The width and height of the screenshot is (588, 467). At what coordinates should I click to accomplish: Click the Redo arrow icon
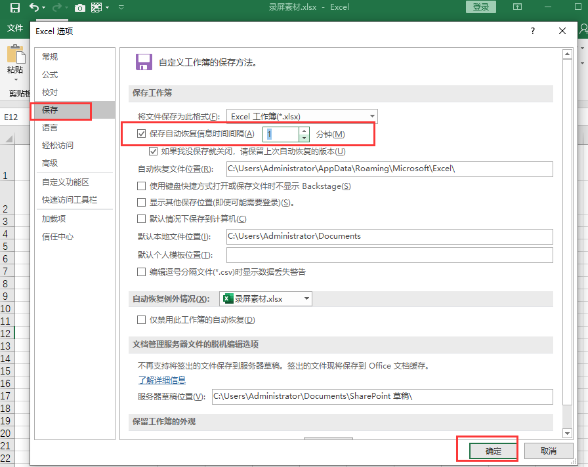coord(57,7)
